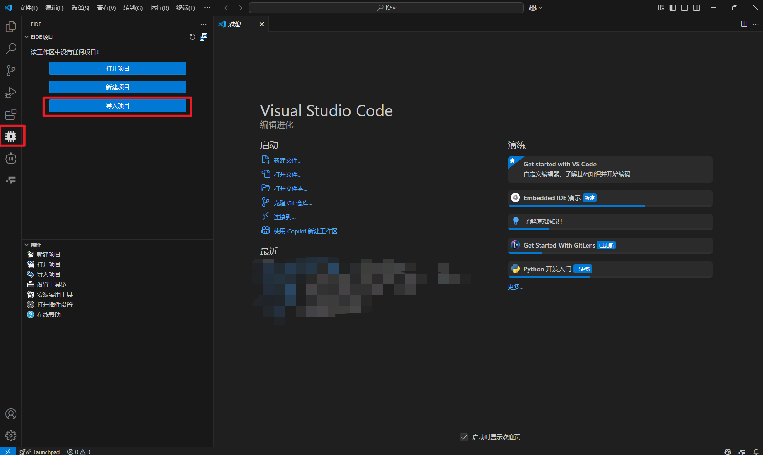The image size is (763, 455).
Task: Toggle 启动时显示欢迎页 checkbox
Action: 464,437
